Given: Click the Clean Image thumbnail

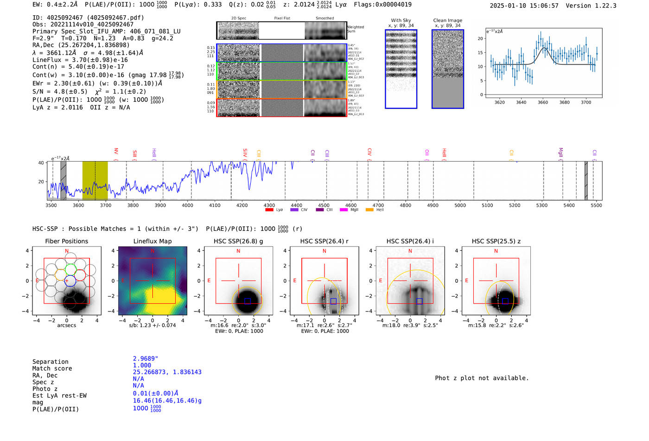Looking at the screenshot, I should [448, 69].
